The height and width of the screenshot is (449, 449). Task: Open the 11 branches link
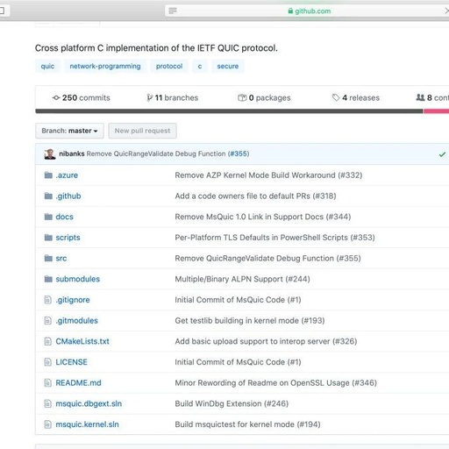click(x=173, y=97)
